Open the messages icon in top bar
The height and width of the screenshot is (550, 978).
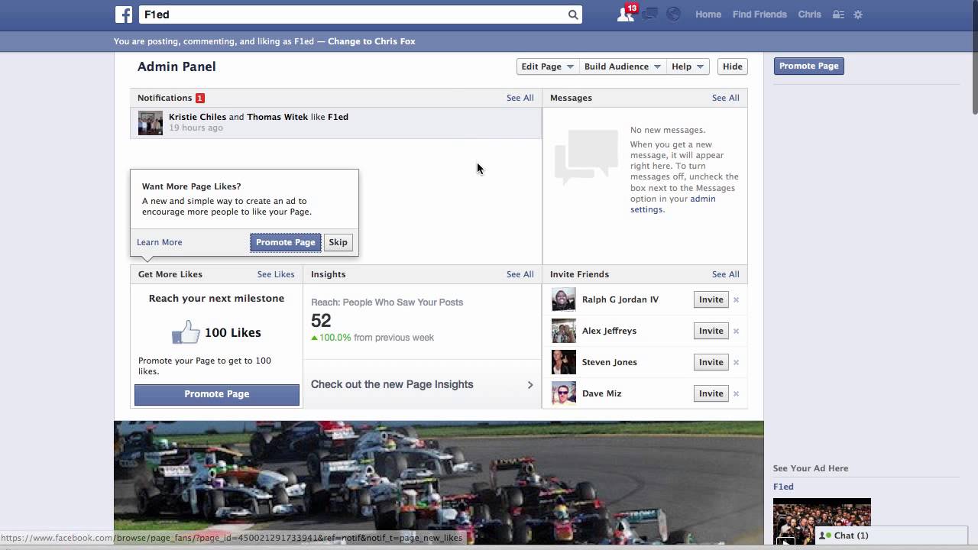[650, 15]
